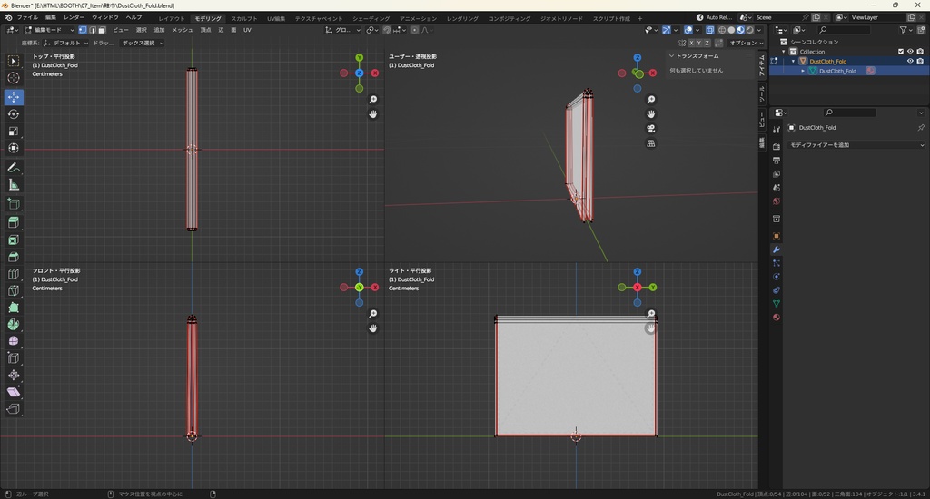Click the Measure tool icon

point(14,185)
